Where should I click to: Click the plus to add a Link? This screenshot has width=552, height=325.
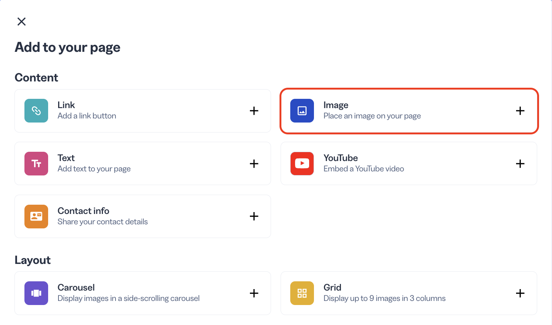(254, 111)
